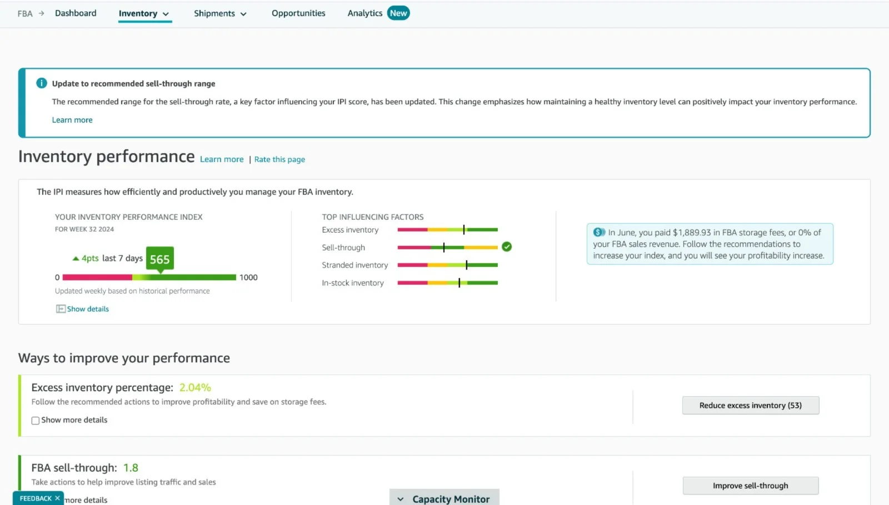Open the Rate this page link
The width and height of the screenshot is (889, 505).
click(x=279, y=159)
